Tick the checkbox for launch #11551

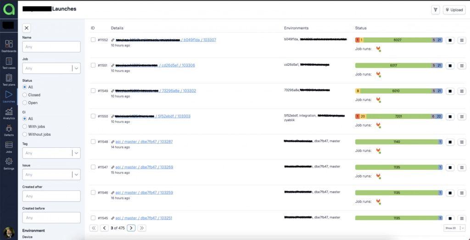(x=93, y=65)
